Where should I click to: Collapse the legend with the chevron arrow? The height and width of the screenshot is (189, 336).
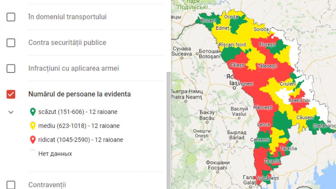[x=11, y=112]
